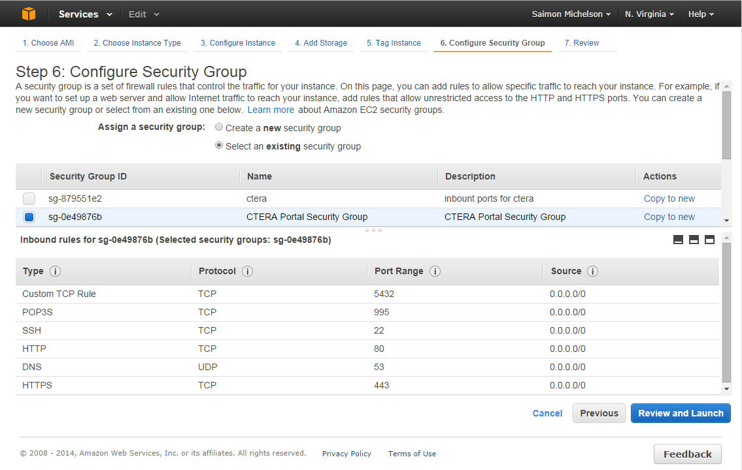The height and width of the screenshot is (470, 742).
Task: Click the Cancel link
Action: (547, 413)
